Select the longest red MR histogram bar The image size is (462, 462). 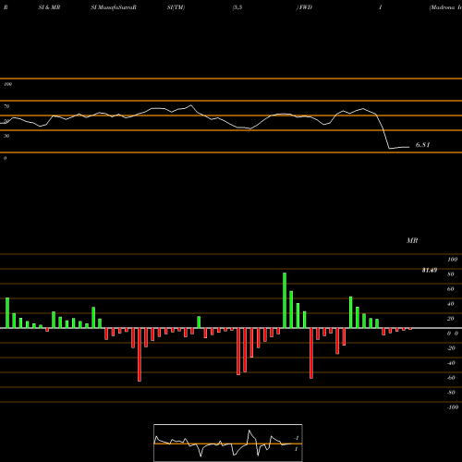coord(140,355)
